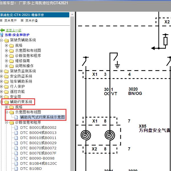
Task: Click 当前:安全和防护 heading
Action: [x=17, y=35]
